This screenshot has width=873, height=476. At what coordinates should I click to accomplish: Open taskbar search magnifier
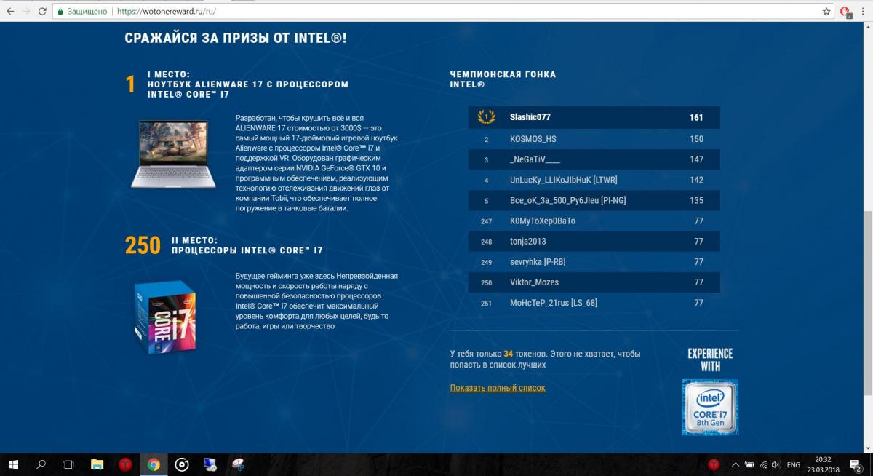pyautogui.click(x=41, y=464)
